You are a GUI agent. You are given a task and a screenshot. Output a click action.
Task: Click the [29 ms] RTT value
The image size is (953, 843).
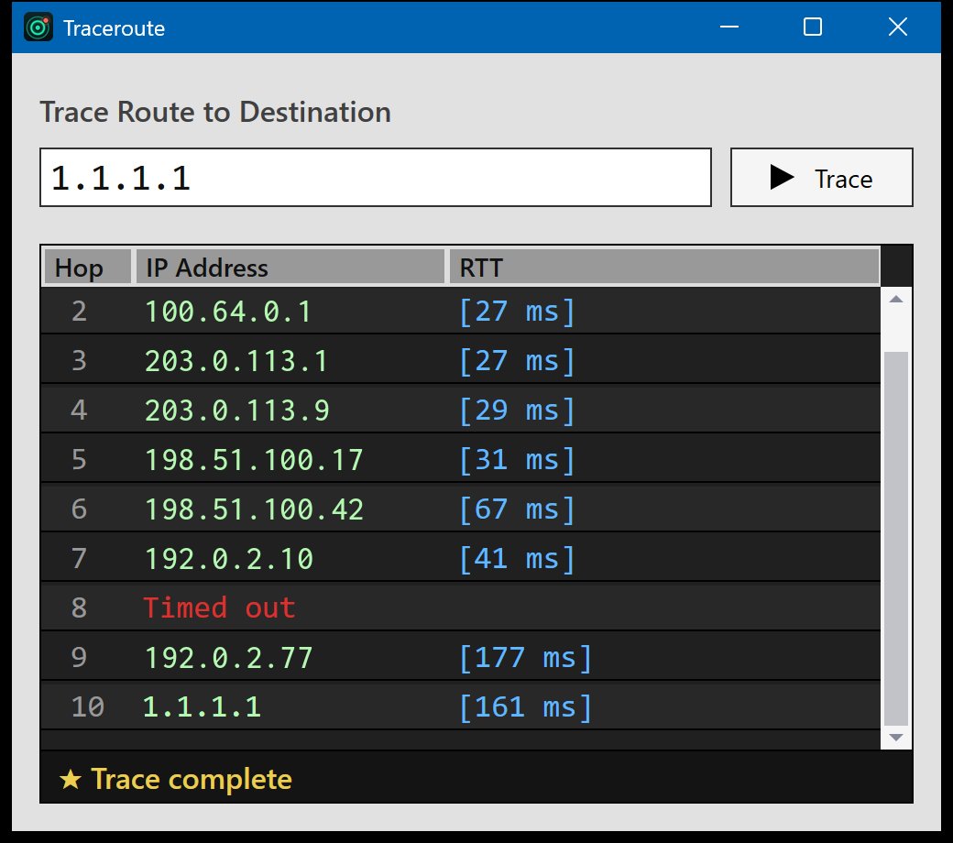pyautogui.click(x=517, y=411)
